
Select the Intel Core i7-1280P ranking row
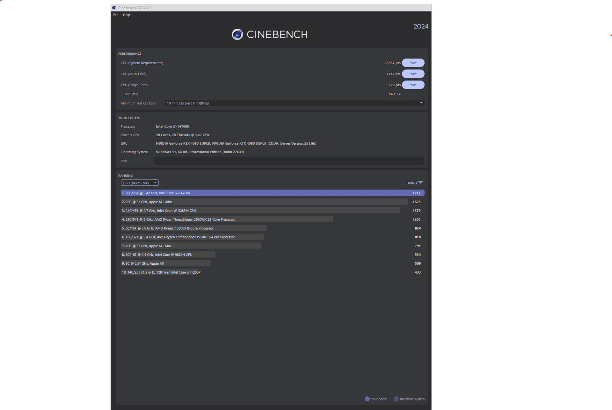pos(273,272)
